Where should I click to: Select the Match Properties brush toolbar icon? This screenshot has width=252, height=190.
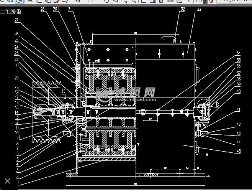[56, 1]
